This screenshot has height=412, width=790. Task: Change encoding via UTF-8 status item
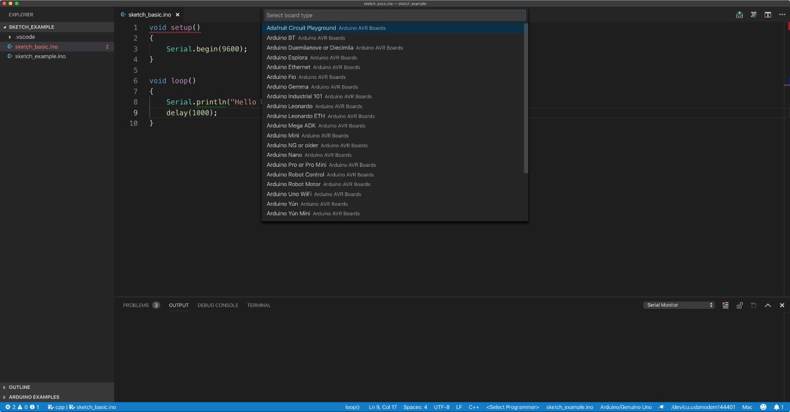(x=442, y=407)
